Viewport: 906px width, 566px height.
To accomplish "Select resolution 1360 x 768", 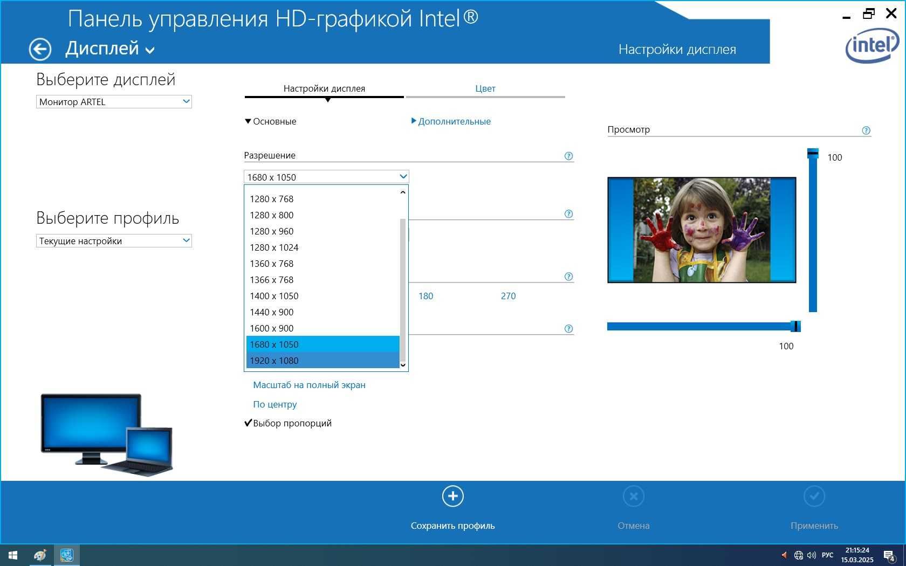I will point(322,264).
